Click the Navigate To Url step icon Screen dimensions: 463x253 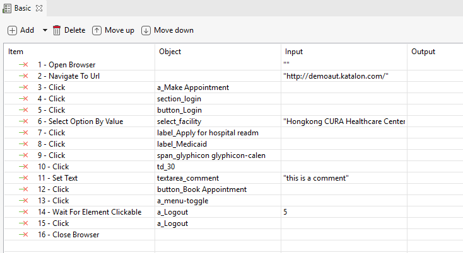(23, 76)
